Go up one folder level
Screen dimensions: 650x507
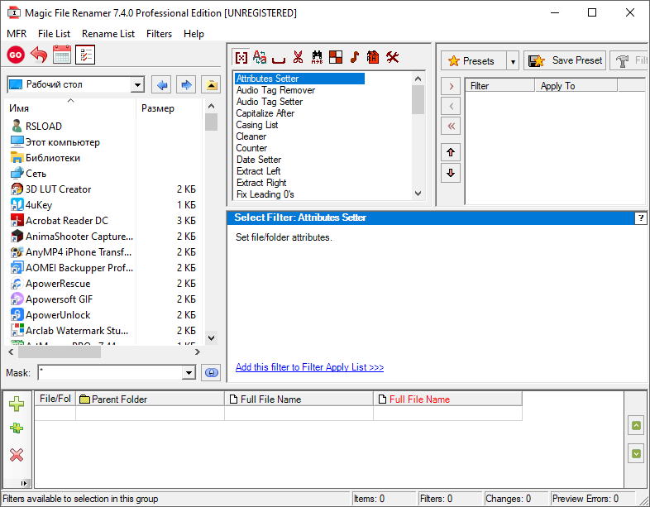tap(211, 85)
